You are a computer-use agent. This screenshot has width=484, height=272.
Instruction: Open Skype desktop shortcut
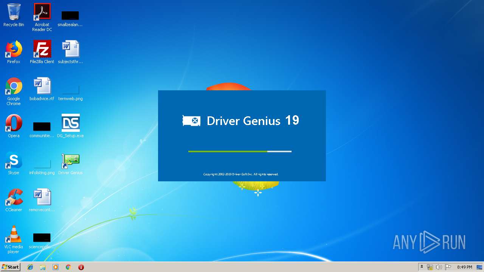coord(14,163)
